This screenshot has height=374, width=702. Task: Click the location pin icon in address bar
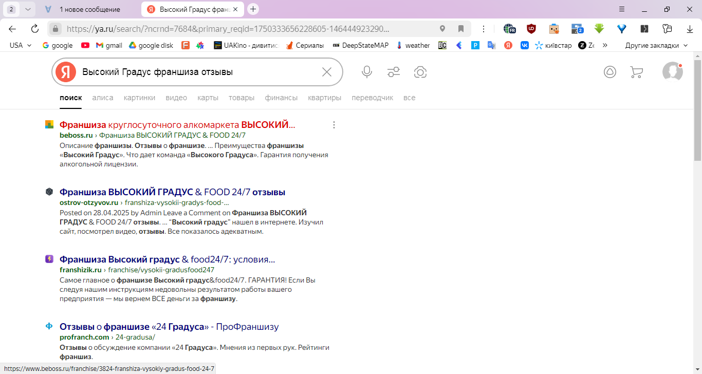[x=442, y=29]
